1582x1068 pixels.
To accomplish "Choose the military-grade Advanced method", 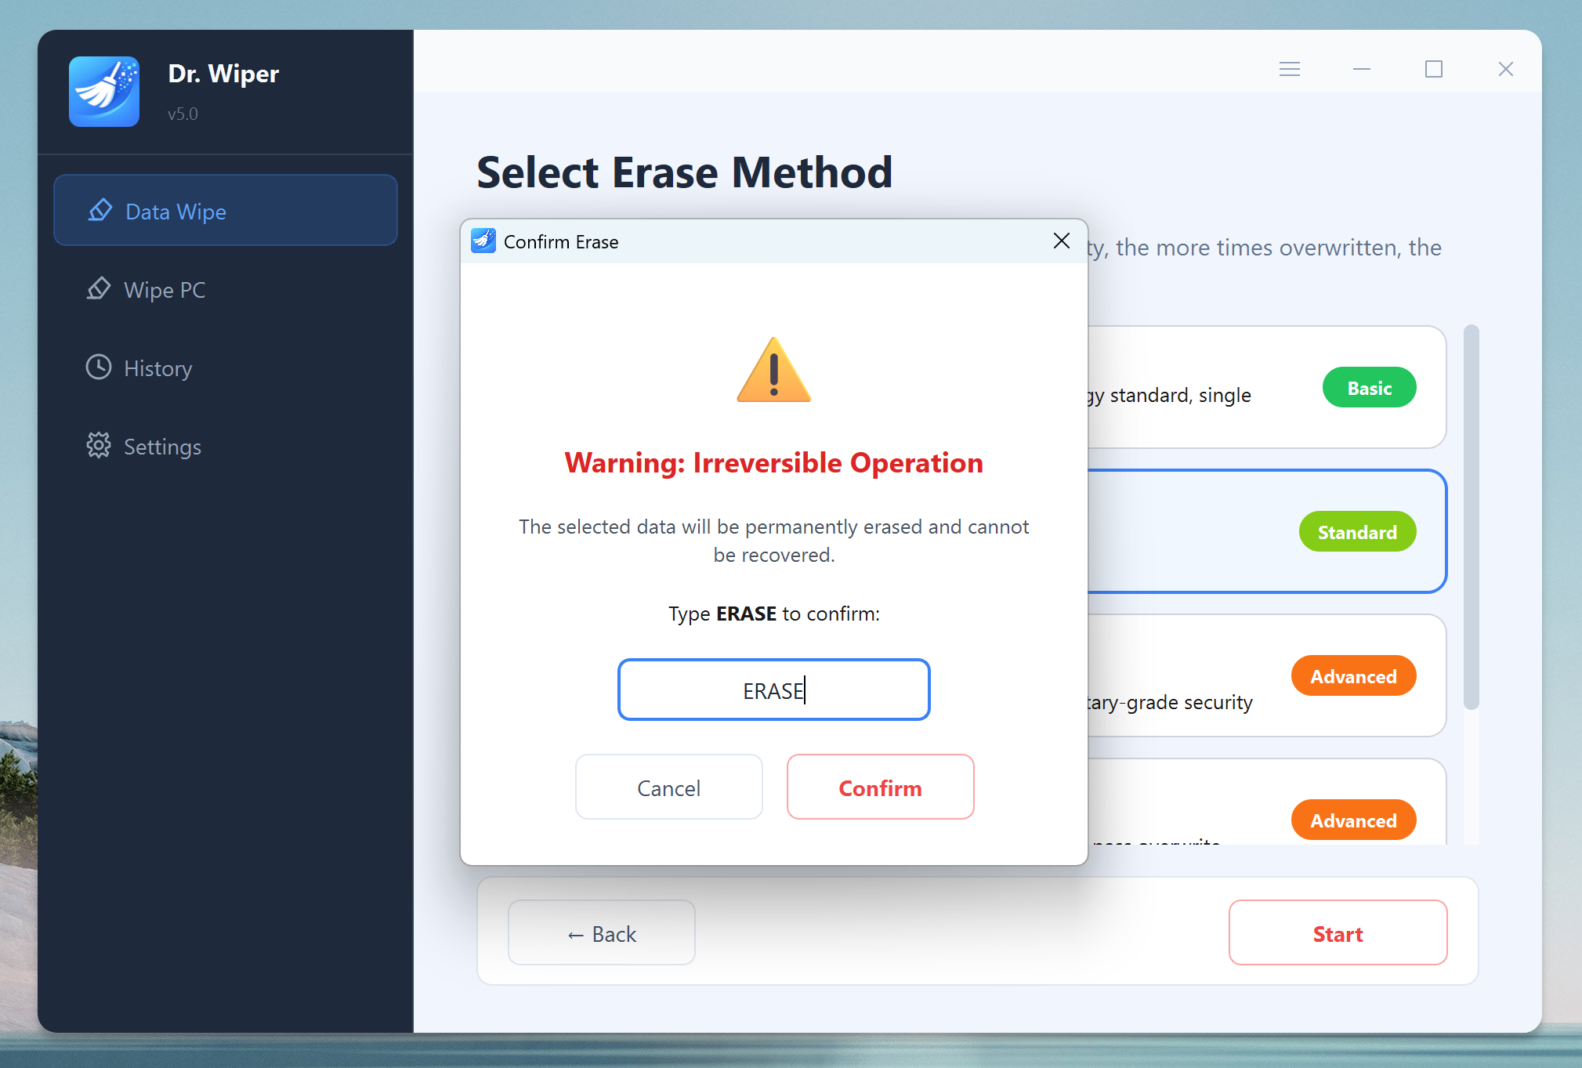I will (x=1267, y=675).
